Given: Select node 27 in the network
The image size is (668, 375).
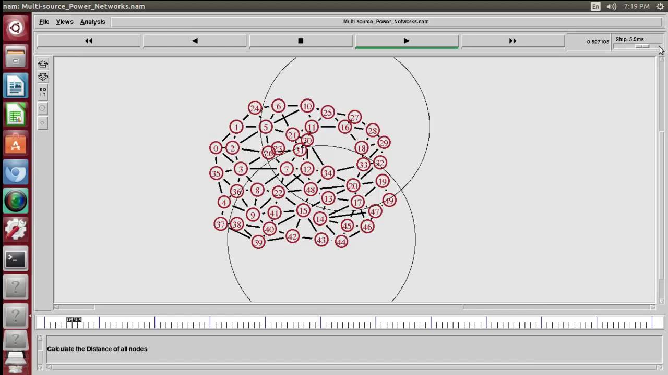Looking at the screenshot, I should click(x=354, y=118).
